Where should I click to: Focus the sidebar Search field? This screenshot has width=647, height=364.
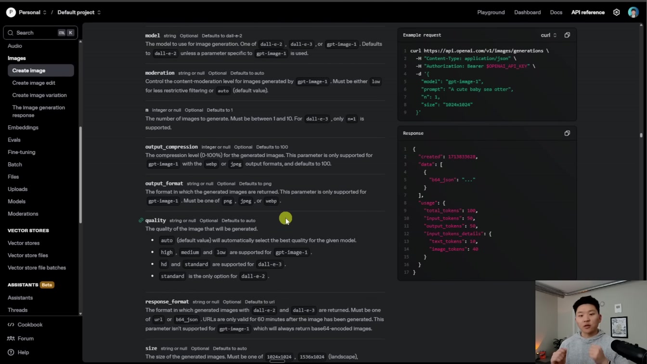click(40, 33)
